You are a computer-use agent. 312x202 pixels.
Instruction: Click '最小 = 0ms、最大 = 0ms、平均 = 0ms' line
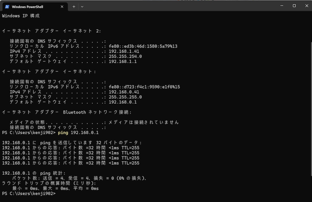pos(55,188)
